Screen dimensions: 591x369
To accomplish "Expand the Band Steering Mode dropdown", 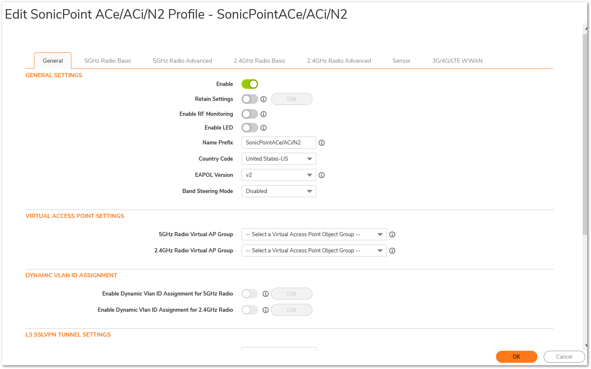I will [278, 191].
